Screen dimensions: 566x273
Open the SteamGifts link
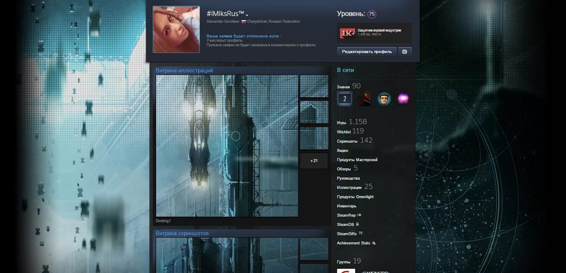coord(347,233)
